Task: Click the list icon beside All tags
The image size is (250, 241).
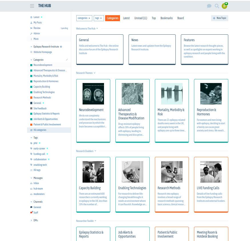Action: (x=31, y=170)
